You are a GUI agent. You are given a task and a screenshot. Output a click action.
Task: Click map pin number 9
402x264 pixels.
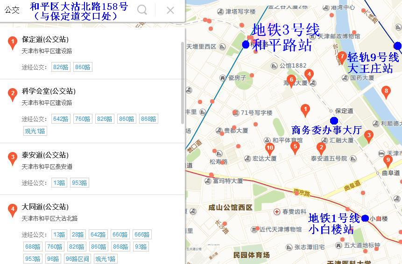[x=388, y=161]
